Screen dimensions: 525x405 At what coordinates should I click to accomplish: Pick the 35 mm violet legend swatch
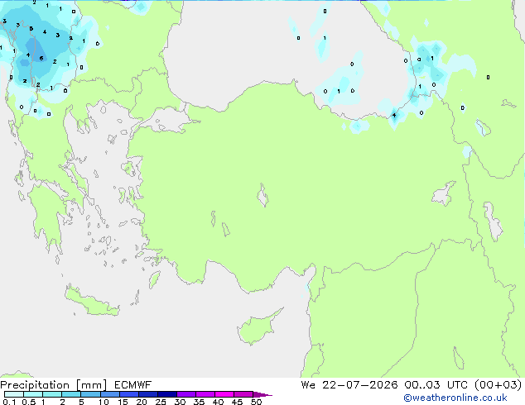205,394
